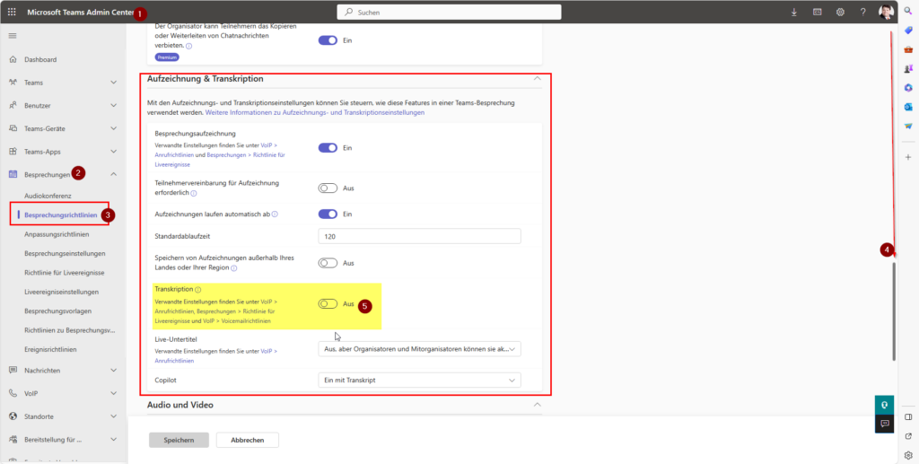919x464 pixels.
Task: Click Edge sidebar search icon
Action: click(x=908, y=11)
